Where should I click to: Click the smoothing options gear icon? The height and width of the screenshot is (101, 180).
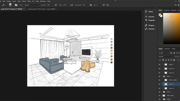(x=91, y=5)
